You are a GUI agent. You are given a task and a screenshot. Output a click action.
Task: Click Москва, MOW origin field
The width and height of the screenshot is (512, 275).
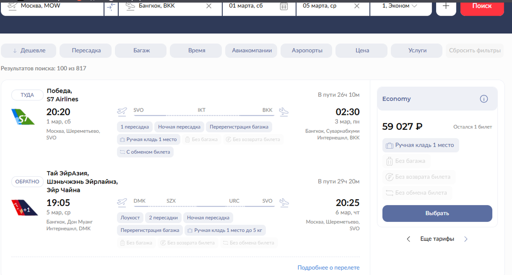click(x=52, y=6)
